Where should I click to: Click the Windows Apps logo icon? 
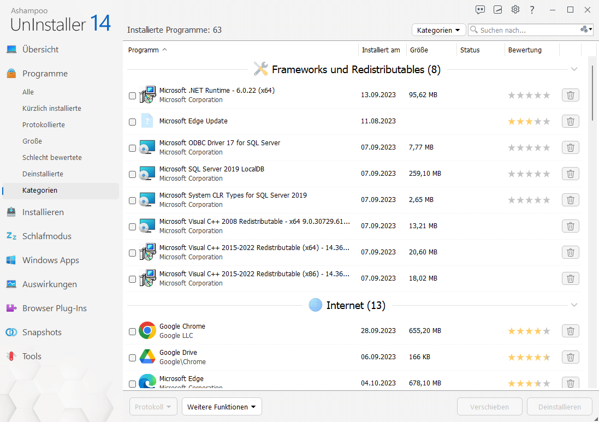point(11,260)
